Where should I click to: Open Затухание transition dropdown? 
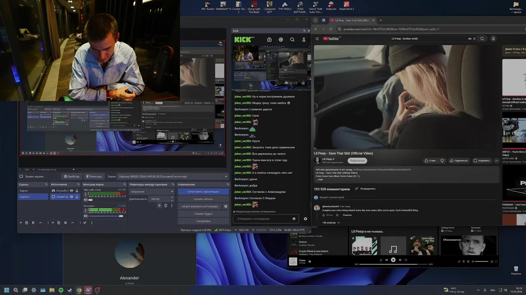pyautogui.click(x=152, y=192)
